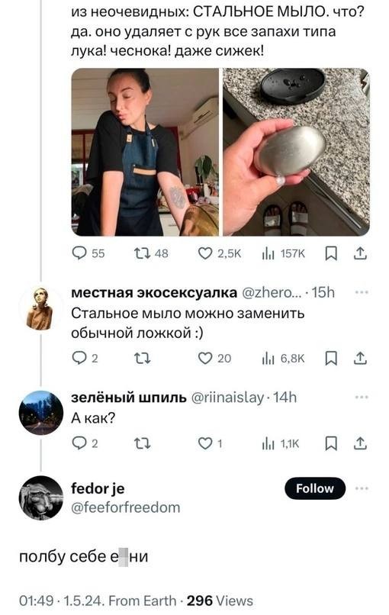Open more options for местная экосексуалка's reply
This screenshot has height=615, width=389.
(x=361, y=292)
